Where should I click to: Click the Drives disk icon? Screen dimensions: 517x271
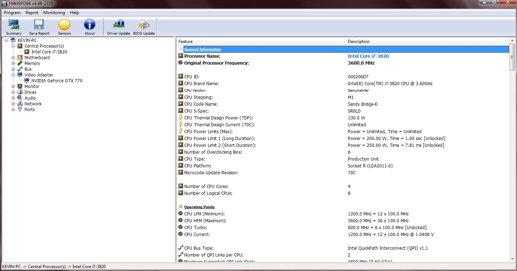[x=20, y=92]
